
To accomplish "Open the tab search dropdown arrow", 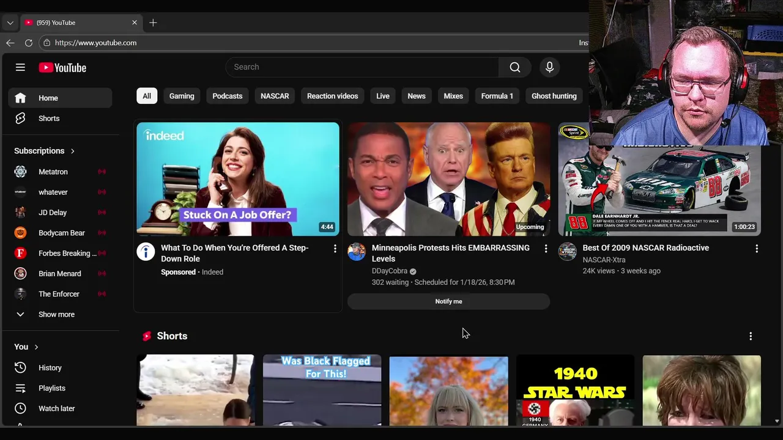I will tap(10, 23).
